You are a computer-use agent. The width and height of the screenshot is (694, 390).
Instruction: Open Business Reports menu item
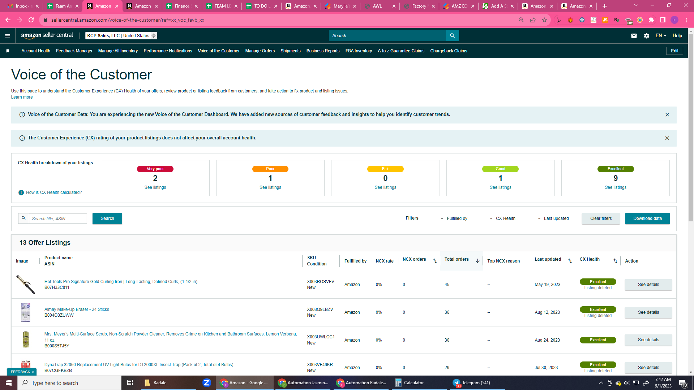(323, 51)
